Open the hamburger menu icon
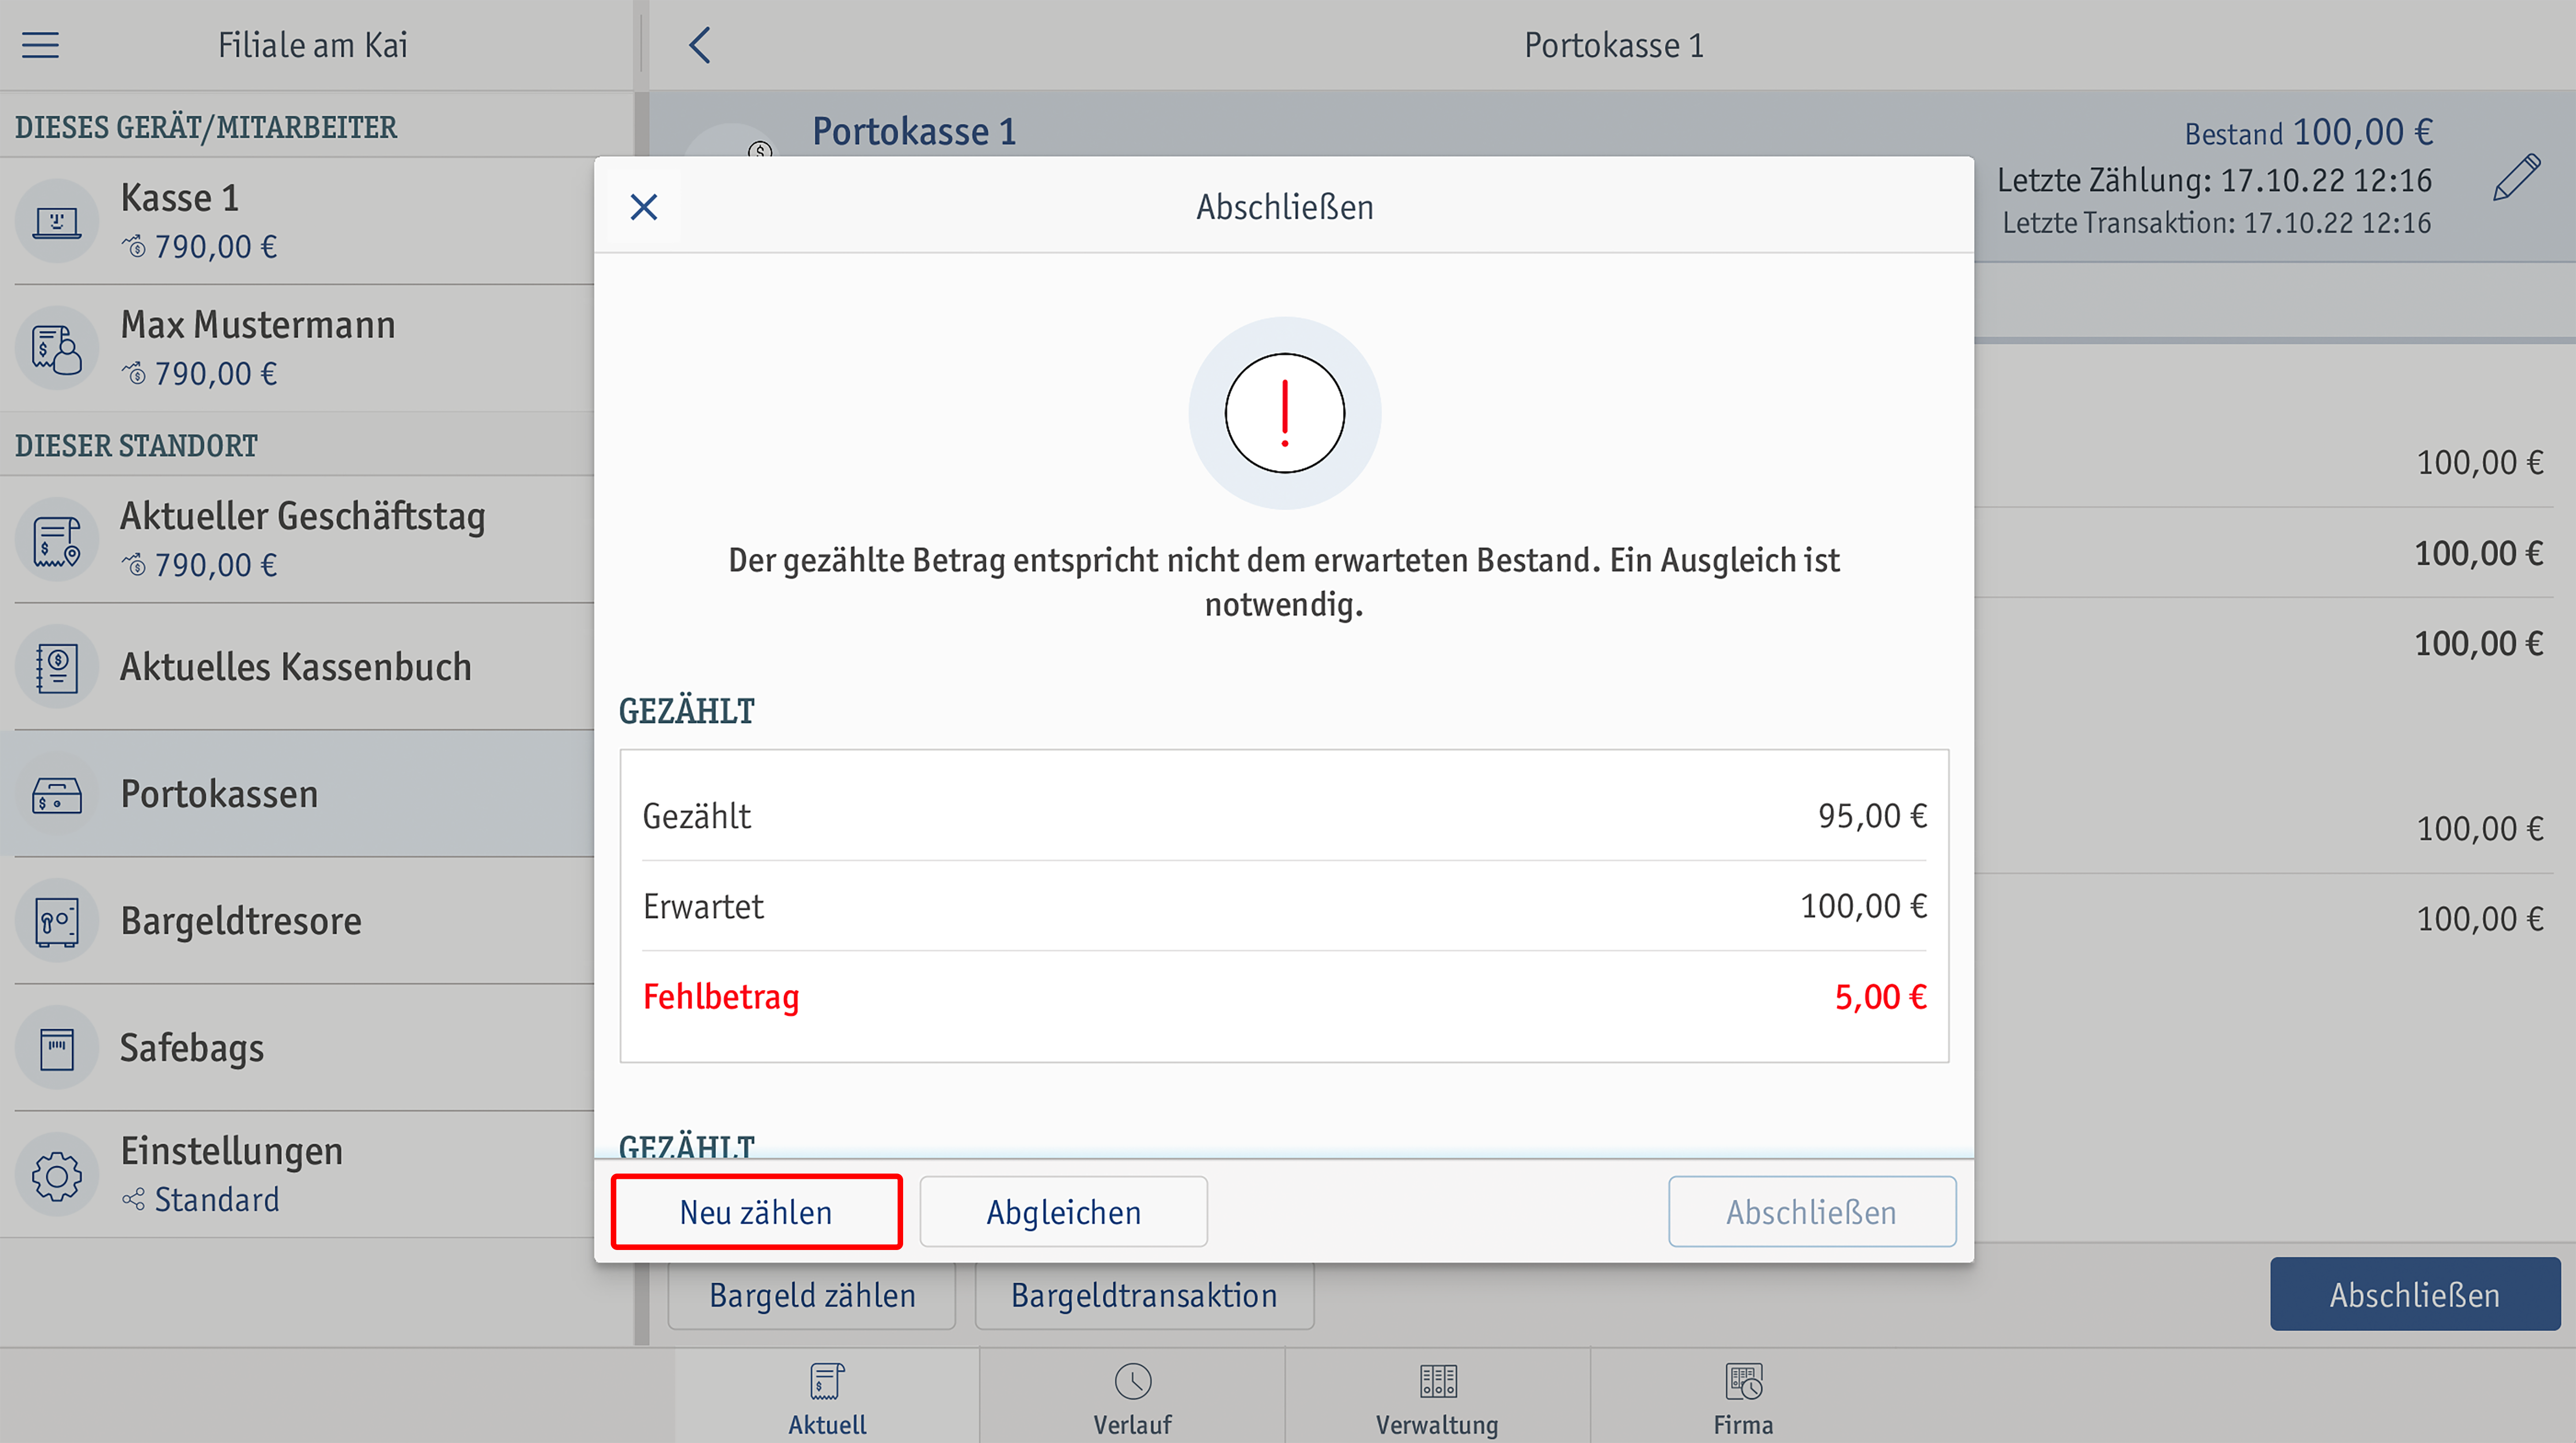The width and height of the screenshot is (2576, 1443). coord(41,45)
